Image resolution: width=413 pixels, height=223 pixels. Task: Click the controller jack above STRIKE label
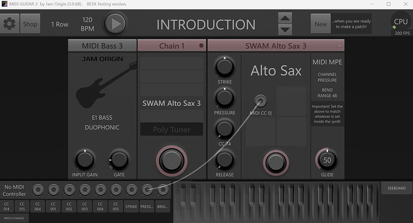132,190
